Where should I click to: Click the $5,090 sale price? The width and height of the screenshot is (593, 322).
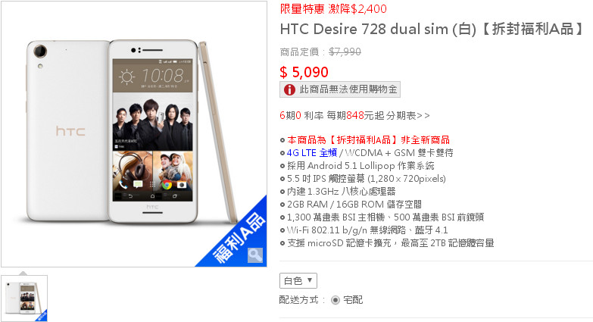tap(304, 72)
